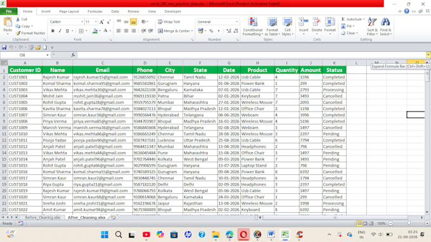Image resolution: width=431 pixels, height=242 pixels.
Task: Decrease font size with the small A icon
Action: tap(108, 22)
